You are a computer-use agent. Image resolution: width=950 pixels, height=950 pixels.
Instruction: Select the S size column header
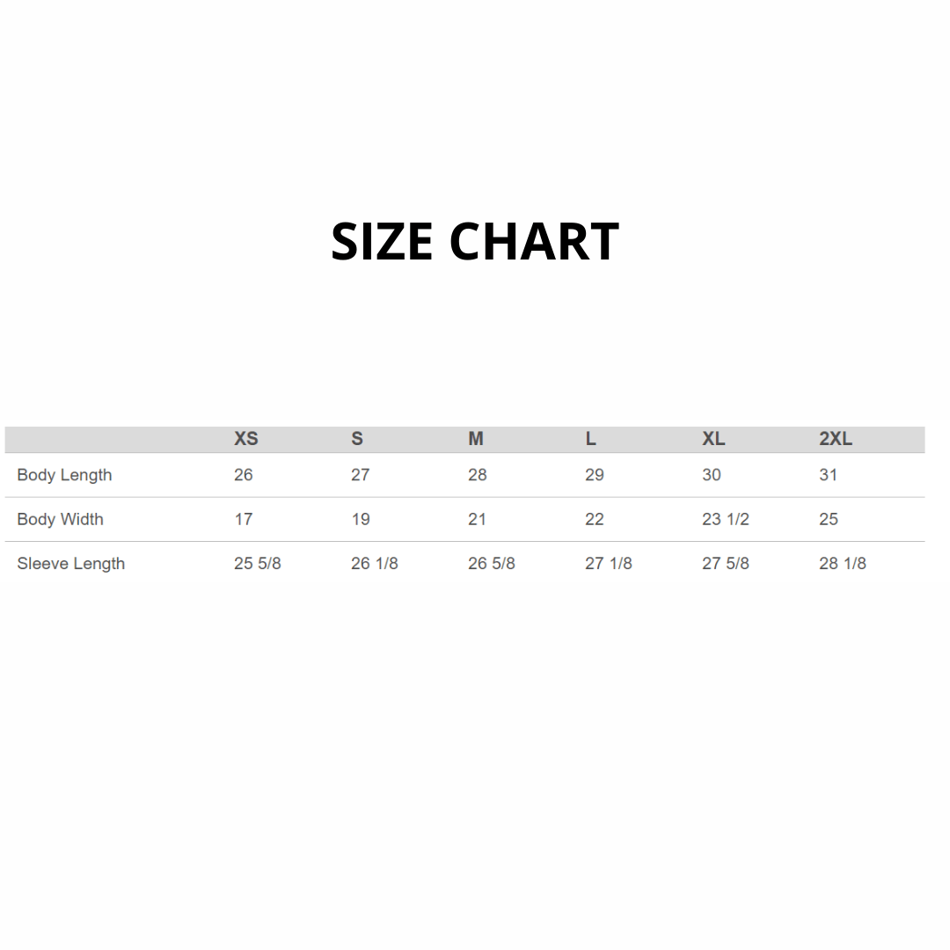pos(357,439)
